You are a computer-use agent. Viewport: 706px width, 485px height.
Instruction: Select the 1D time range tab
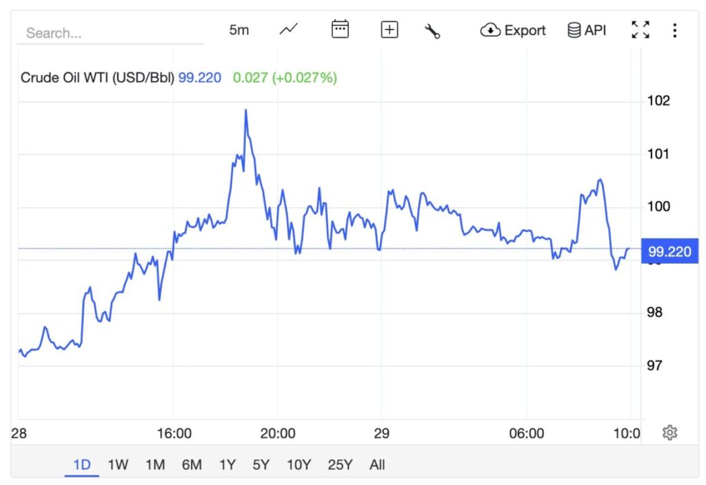click(x=82, y=464)
